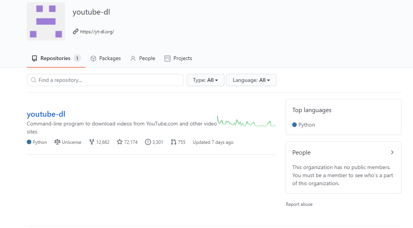Open the https://yt-dl.org/ website link
413x228 pixels.
tap(97, 32)
